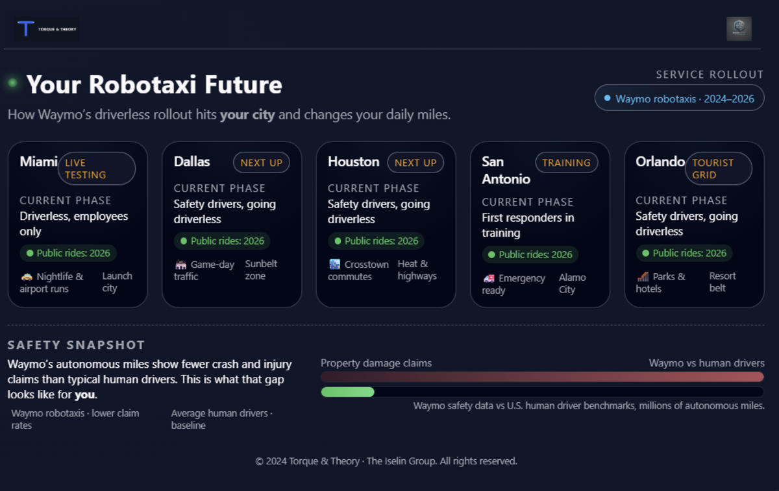
Task: Select the Waymo robotaxis 2024–2026 pill
Action: (x=679, y=99)
